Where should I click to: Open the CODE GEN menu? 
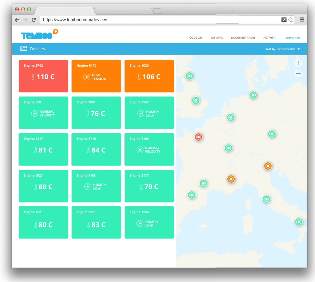point(196,38)
